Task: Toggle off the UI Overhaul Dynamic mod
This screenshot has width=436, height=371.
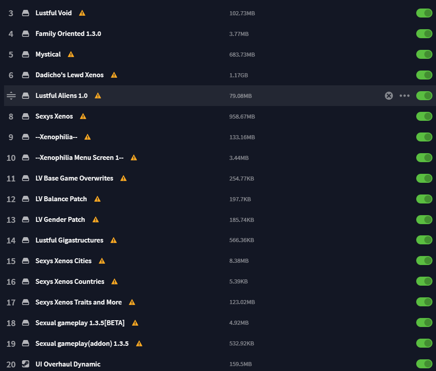Action: (x=424, y=364)
